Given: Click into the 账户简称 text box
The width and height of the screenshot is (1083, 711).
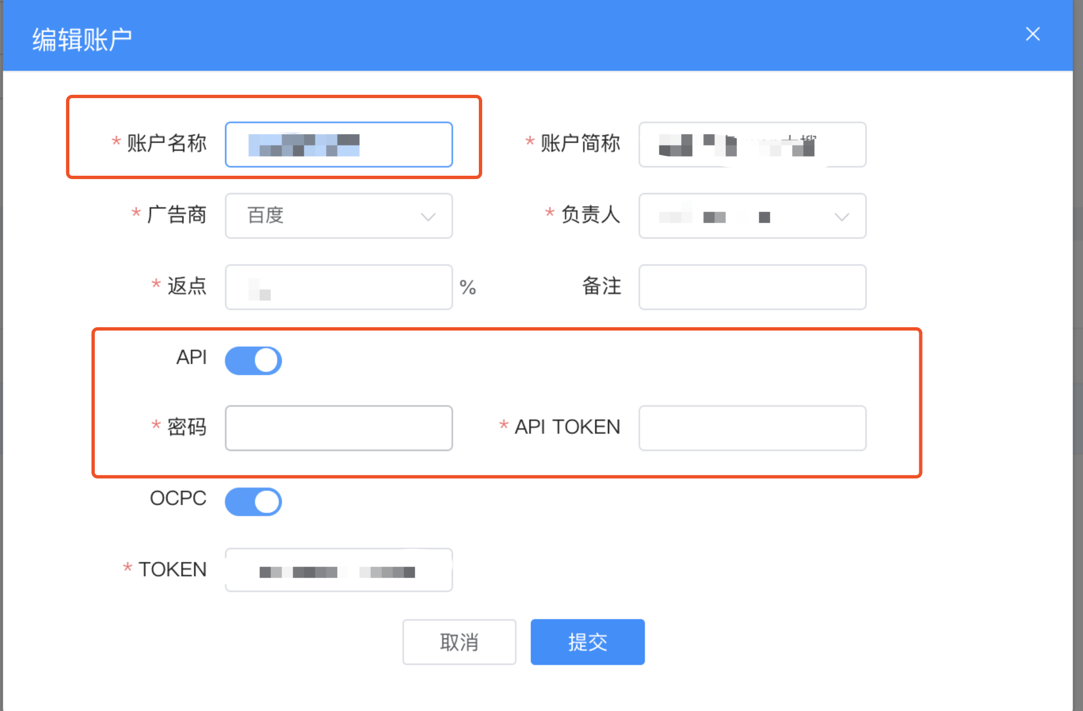Looking at the screenshot, I should coord(752,145).
